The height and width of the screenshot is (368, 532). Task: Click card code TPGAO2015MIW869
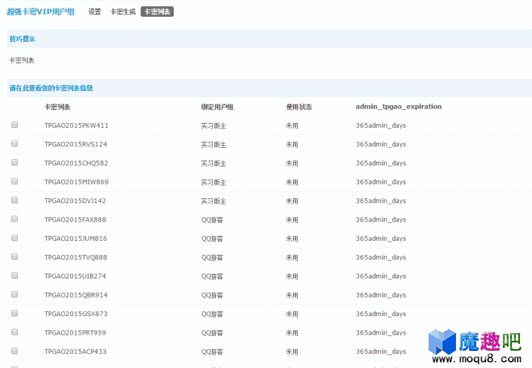point(77,182)
